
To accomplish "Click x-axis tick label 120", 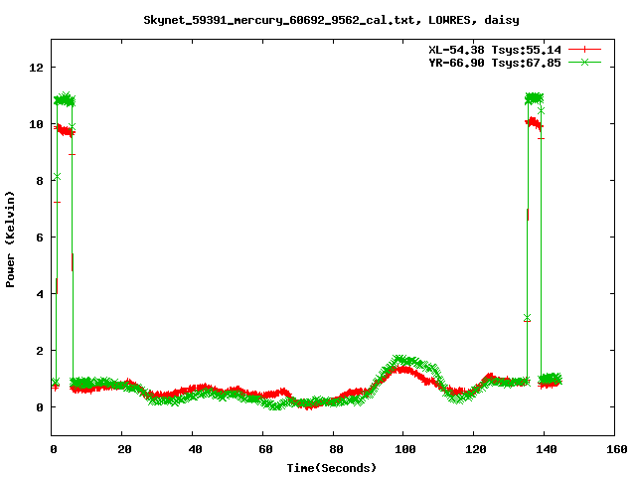I will tap(476, 449).
